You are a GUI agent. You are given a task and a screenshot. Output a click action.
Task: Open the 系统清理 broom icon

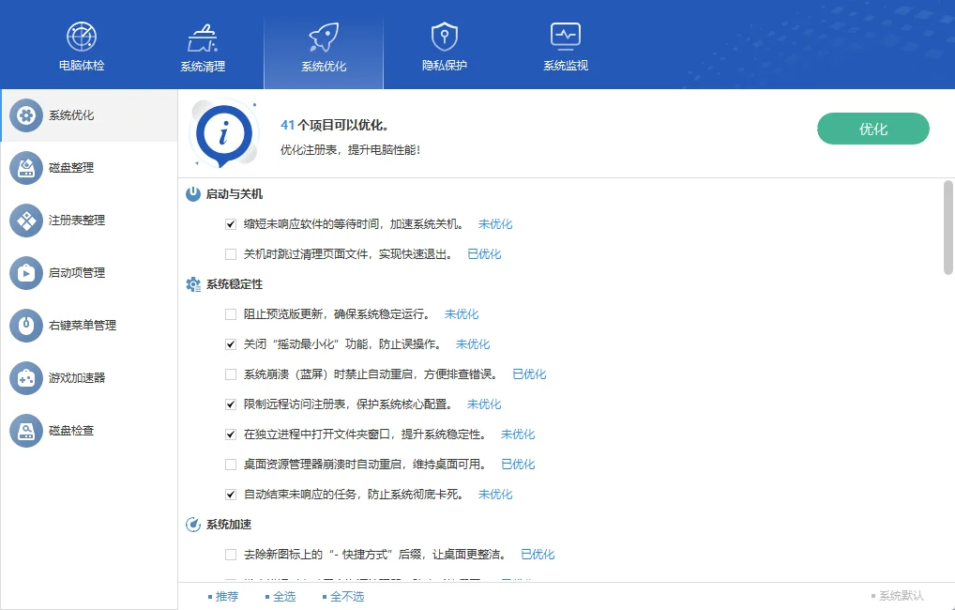[x=203, y=38]
